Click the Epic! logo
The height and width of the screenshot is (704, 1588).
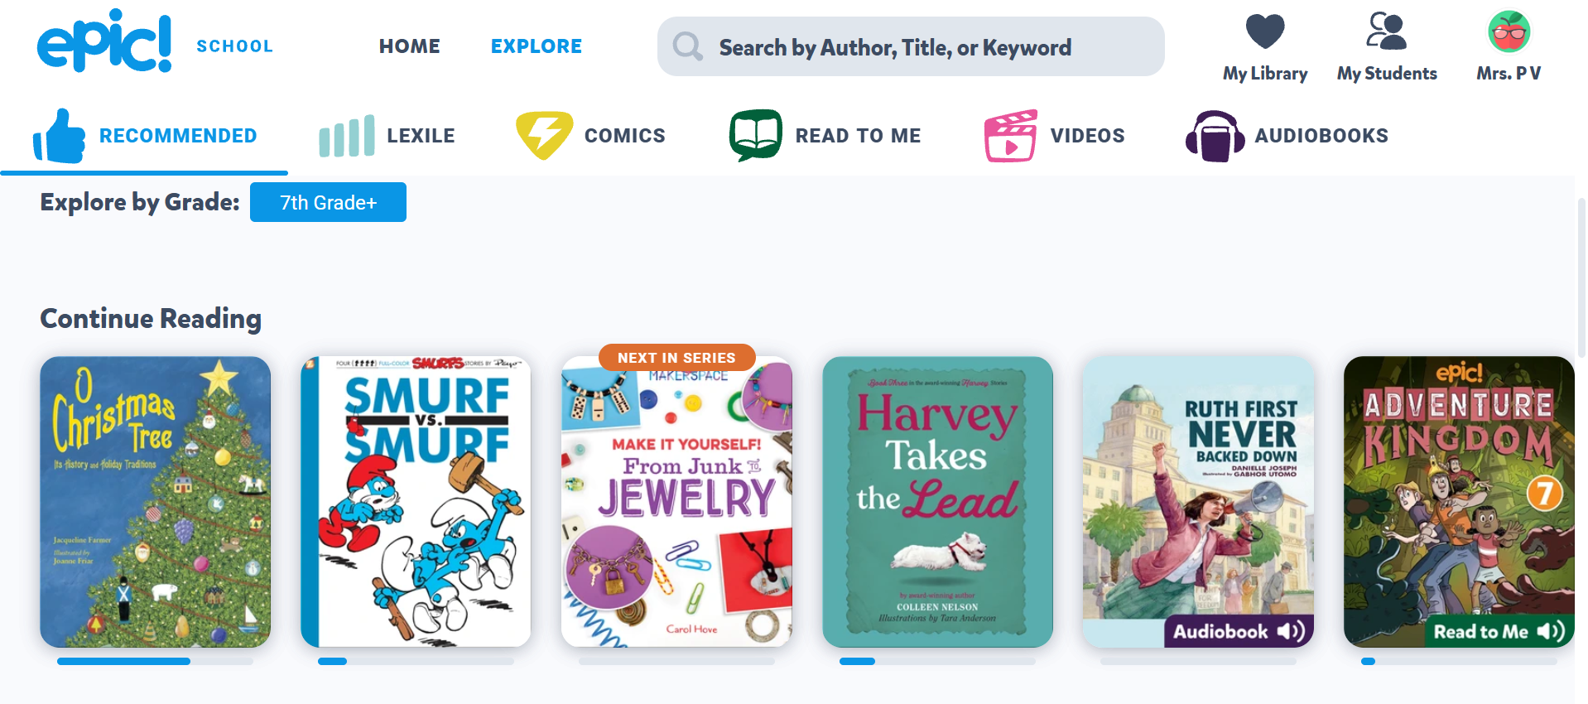(104, 41)
